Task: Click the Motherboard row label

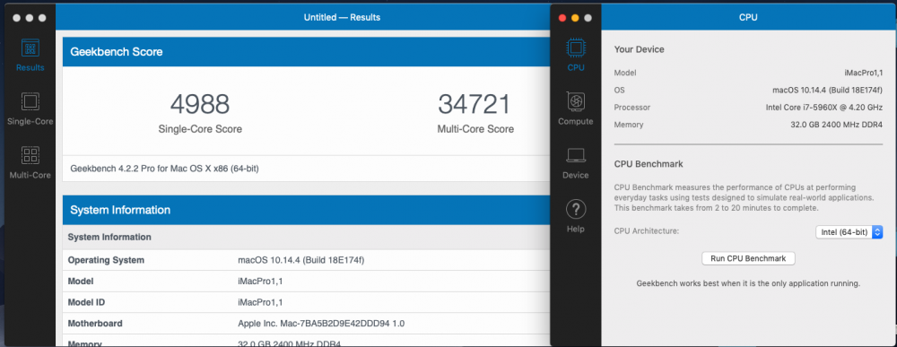Action: click(x=95, y=324)
